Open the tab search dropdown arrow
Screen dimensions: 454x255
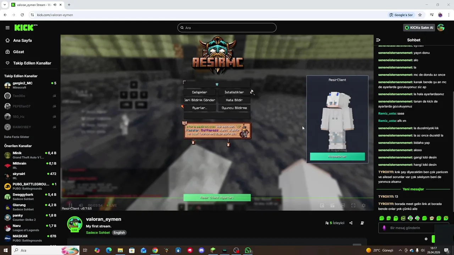5,5
